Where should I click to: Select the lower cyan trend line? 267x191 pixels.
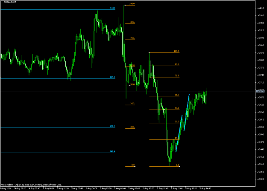coord(179,133)
